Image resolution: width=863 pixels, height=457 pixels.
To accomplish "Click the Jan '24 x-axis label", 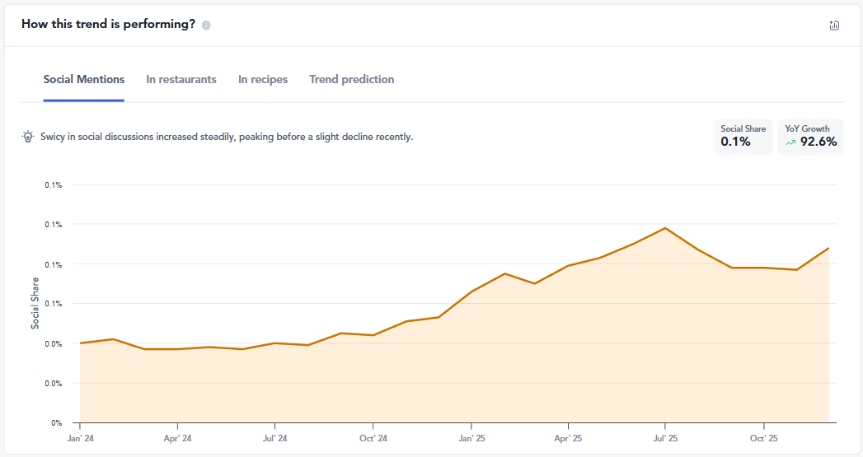I will (x=80, y=438).
